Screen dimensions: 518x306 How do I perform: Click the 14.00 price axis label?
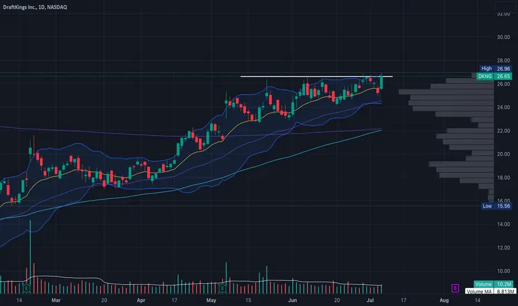(x=504, y=224)
